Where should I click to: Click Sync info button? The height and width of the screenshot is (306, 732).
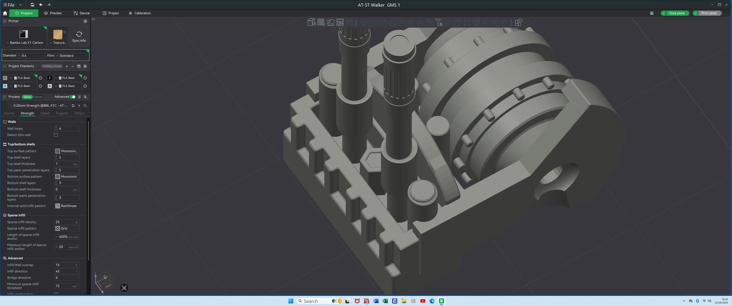pos(79,37)
